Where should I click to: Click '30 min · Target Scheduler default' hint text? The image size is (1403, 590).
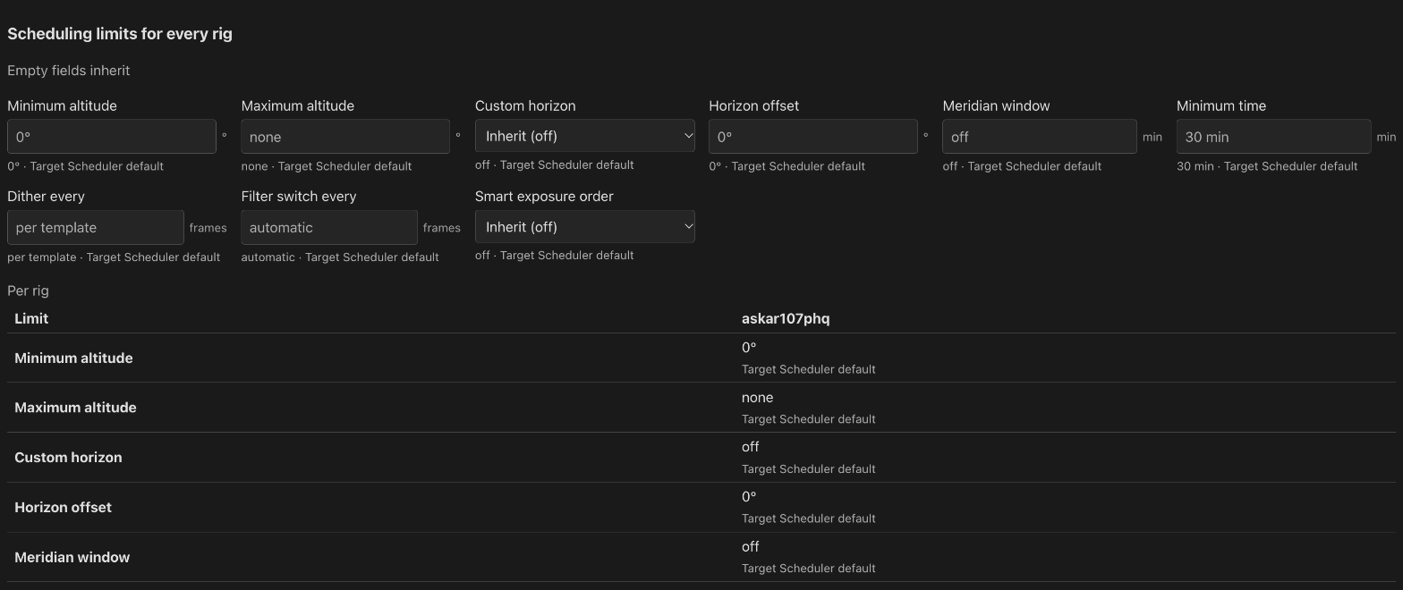pos(1267,166)
